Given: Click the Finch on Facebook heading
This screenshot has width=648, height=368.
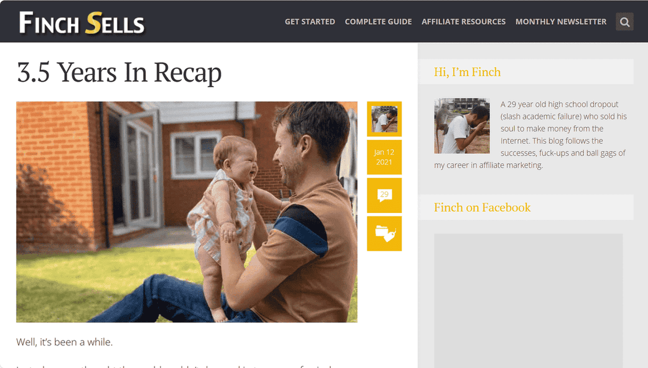Looking at the screenshot, I should 482,207.
